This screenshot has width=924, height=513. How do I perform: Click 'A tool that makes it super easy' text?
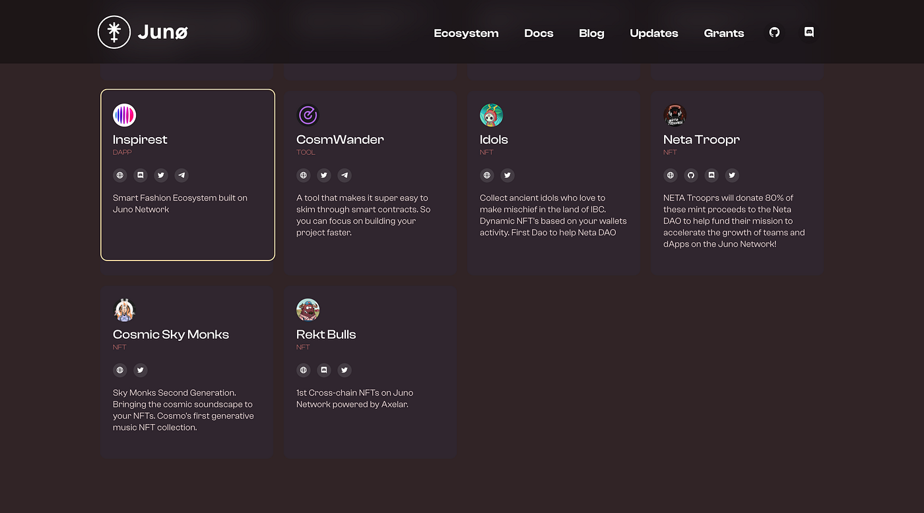pos(363,215)
